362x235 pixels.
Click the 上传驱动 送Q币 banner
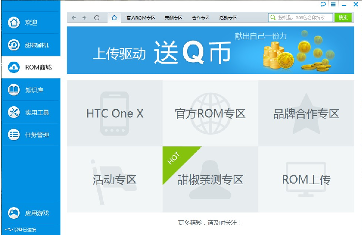pyautogui.click(x=210, y=50)
